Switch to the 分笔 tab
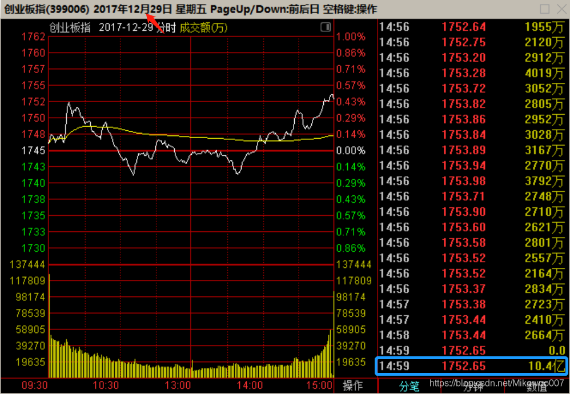Viewport: 570px width, 394px height. click(x=410, y=386)
